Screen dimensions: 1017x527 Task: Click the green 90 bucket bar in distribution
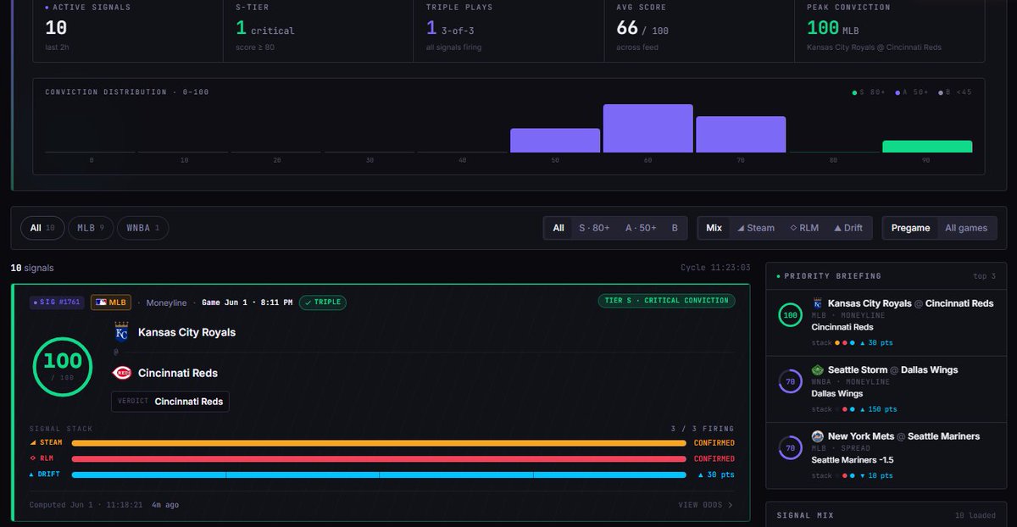coord(927,147)
